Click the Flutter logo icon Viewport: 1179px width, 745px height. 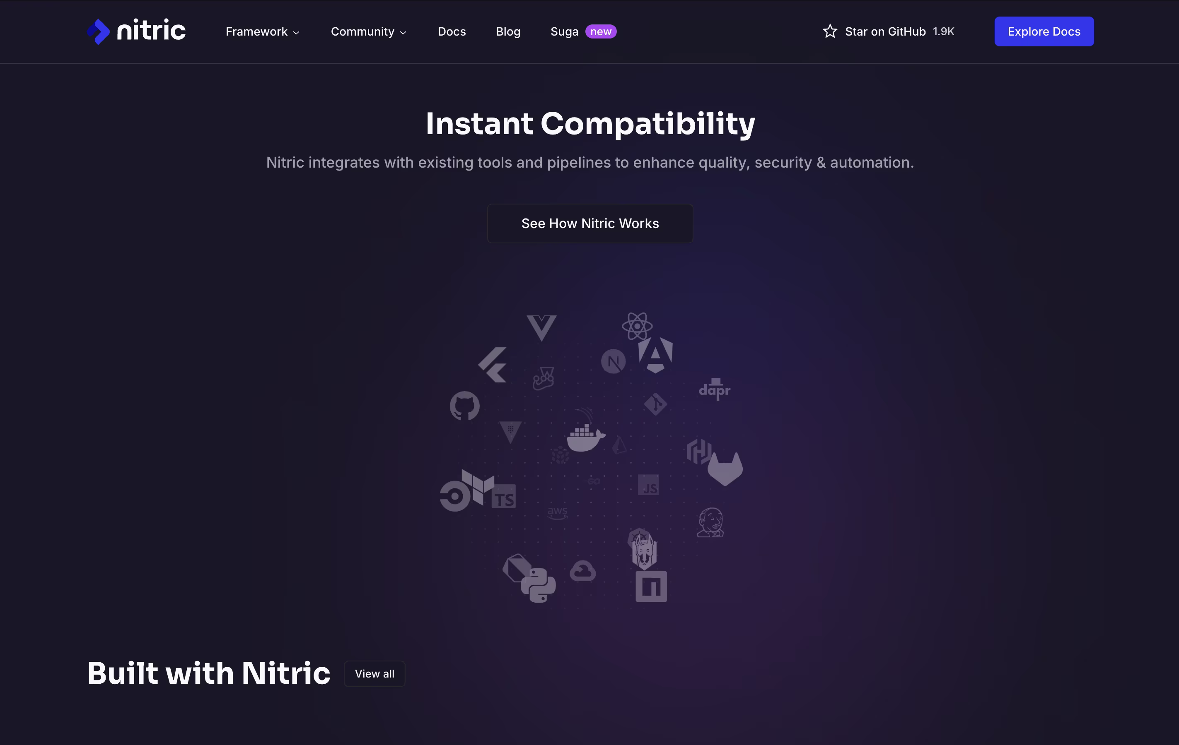[x=493, y=365]
